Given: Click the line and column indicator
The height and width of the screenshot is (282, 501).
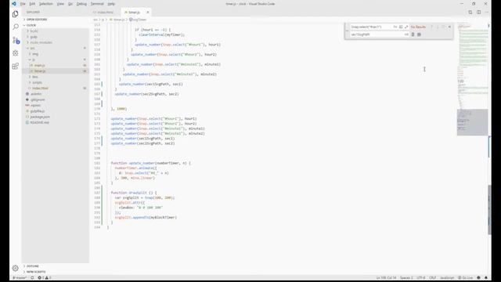Looking at the screenshot, I should coord(386,278).
